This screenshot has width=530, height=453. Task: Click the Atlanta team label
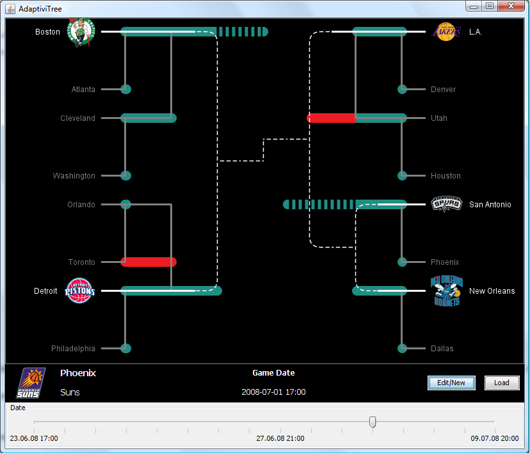[83, 89]
